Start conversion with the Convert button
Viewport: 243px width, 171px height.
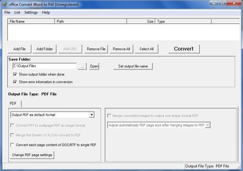(184, 49)
